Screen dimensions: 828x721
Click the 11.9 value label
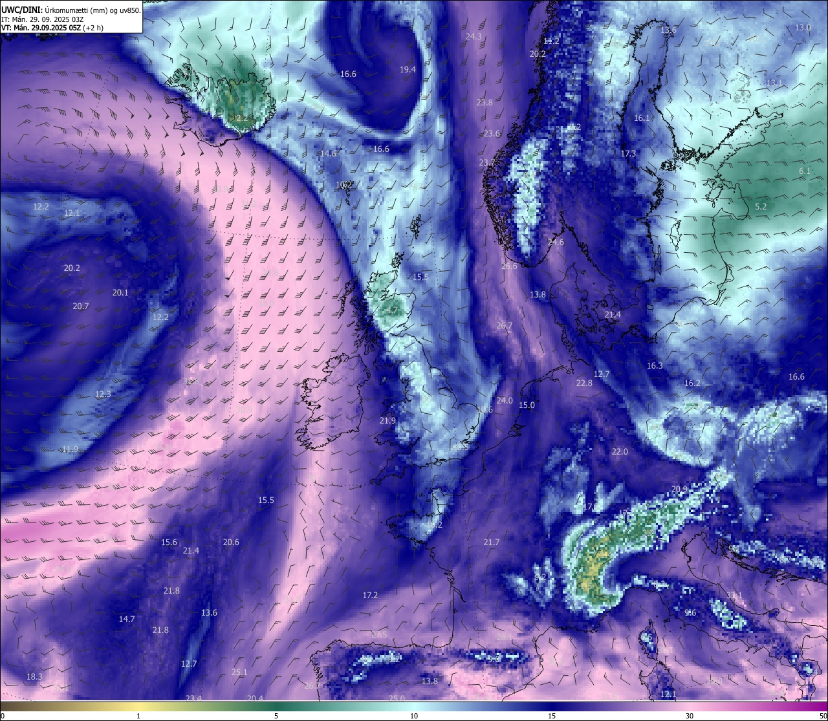coord(70,449)
